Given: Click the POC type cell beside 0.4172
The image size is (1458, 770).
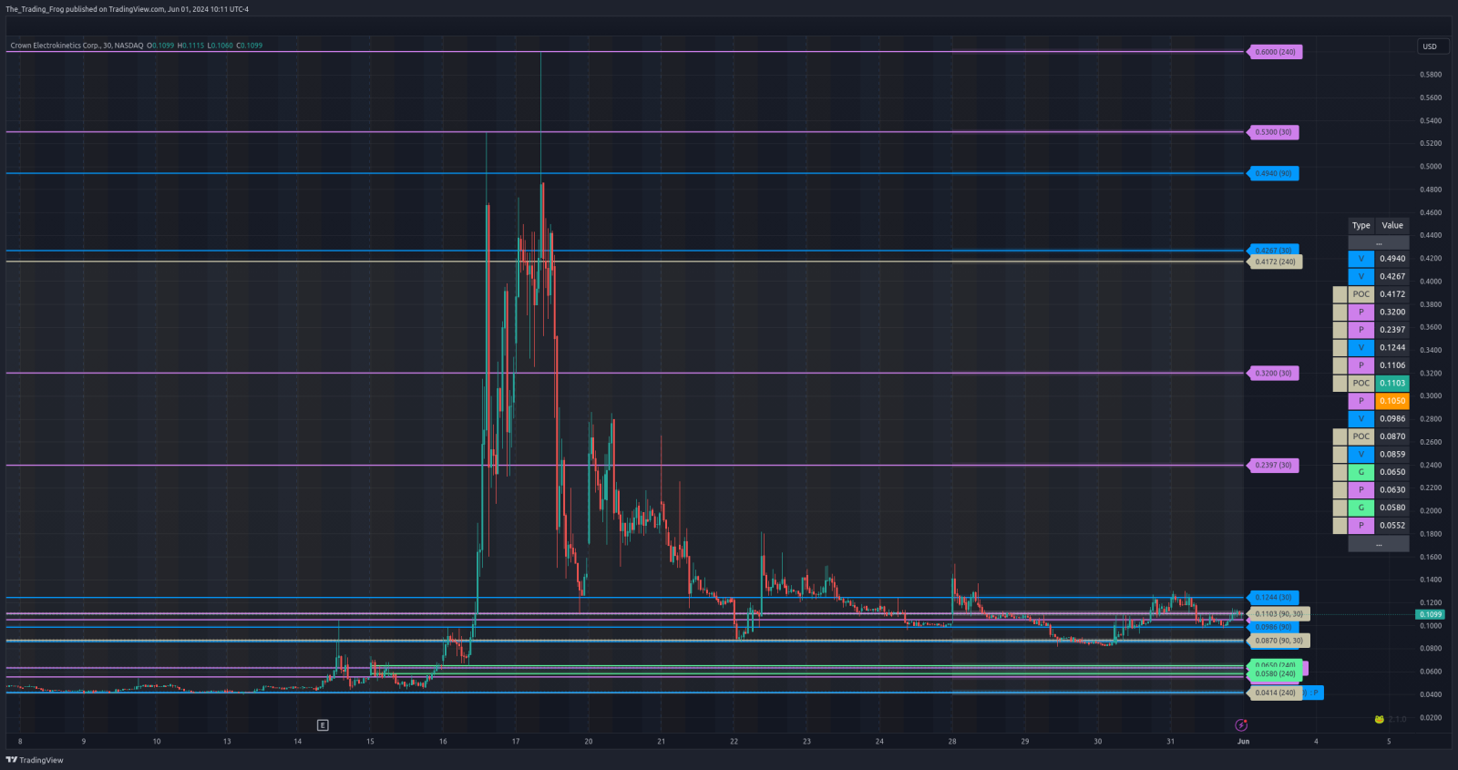Looking at the screenshot, I should (x=1361, y=294).
